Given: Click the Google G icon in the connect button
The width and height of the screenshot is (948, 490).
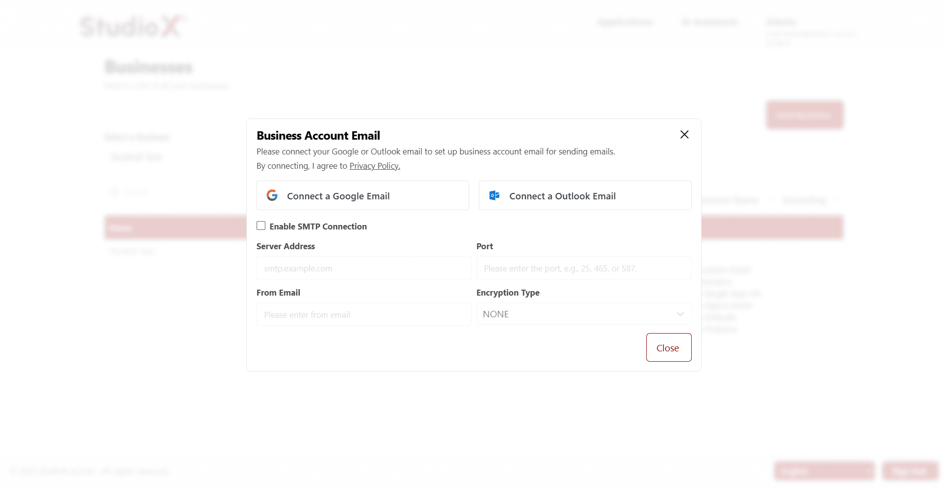Looking at the screenshot, I should pos(272,195).
